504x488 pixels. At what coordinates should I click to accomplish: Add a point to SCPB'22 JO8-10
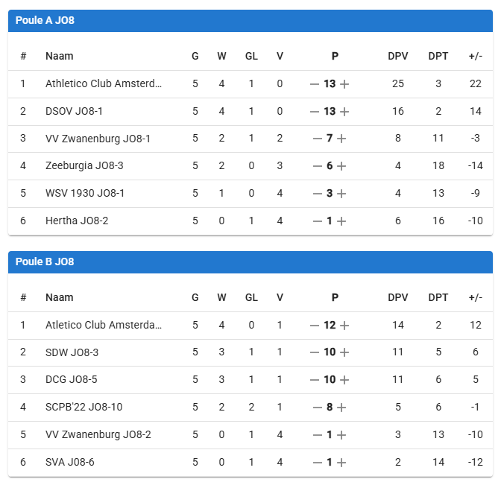tap(341, 408)
